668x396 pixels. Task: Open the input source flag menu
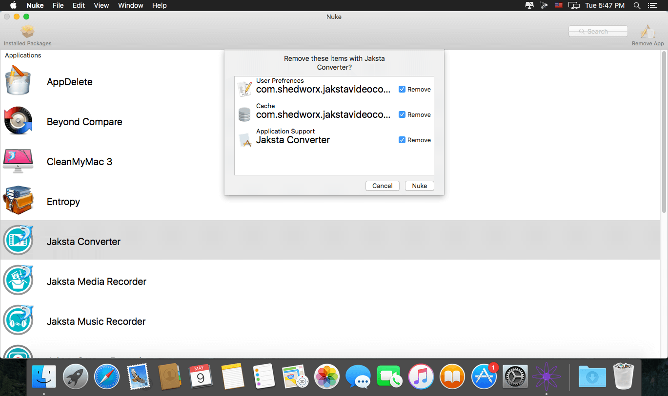559,5
